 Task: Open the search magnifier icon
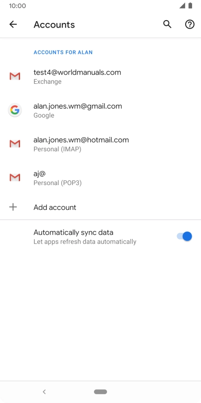[167, 24]
